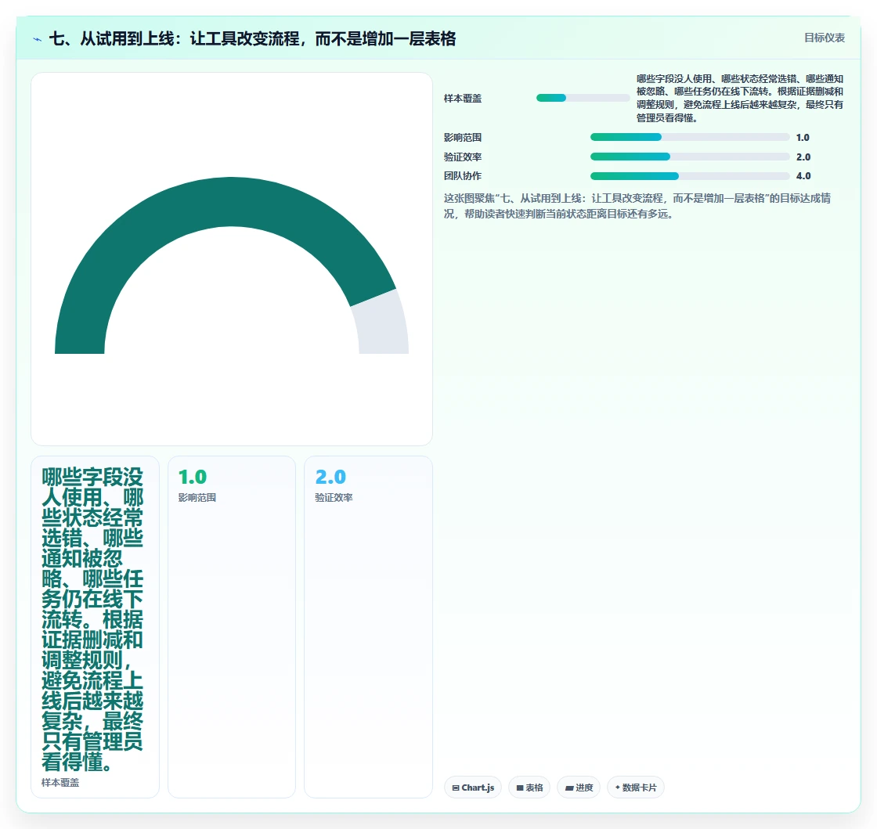
Task: Click the 目标仪表 label in header
Action: click(x=825, y=38)
